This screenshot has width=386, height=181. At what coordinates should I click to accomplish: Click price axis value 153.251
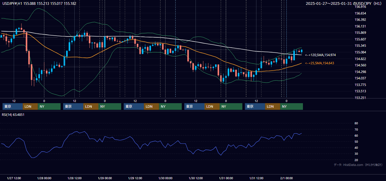click(360, 98)
